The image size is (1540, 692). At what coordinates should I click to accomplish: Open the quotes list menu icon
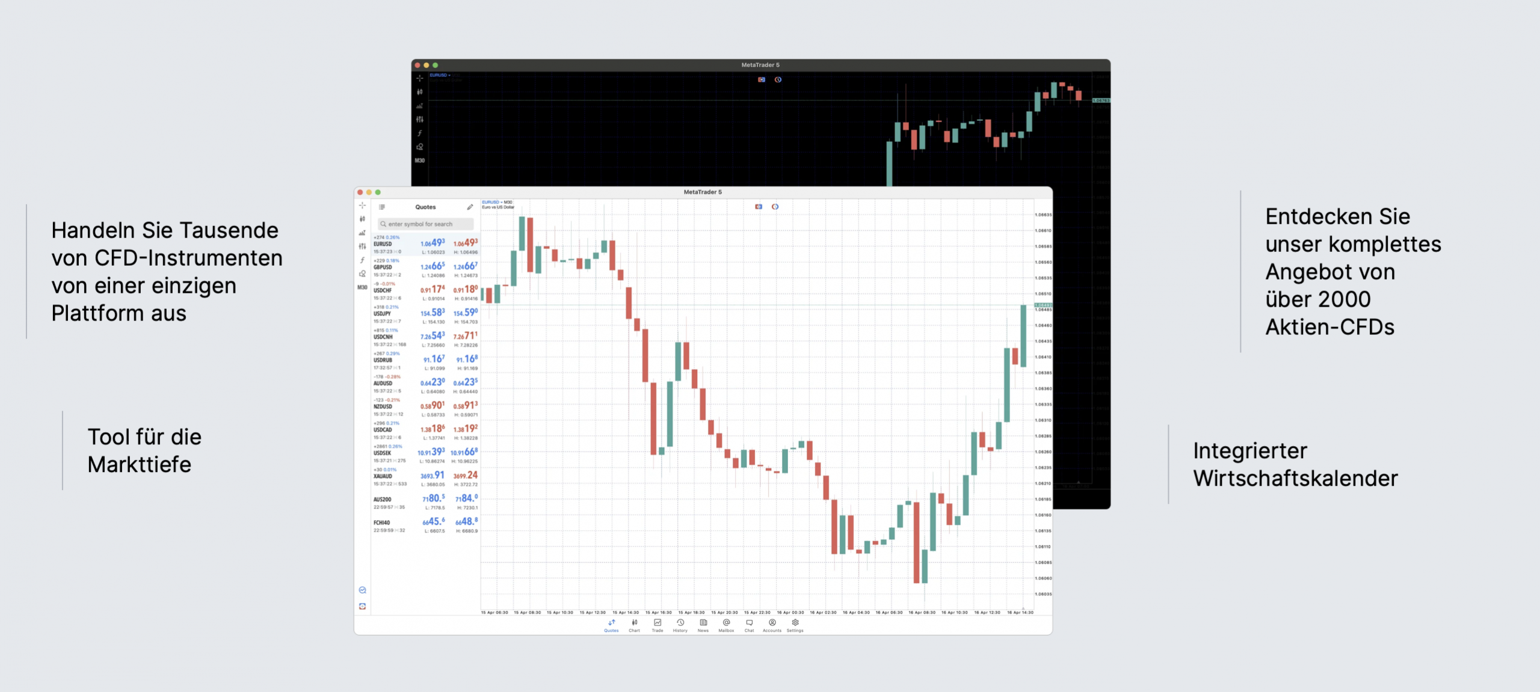coord(382,207)
